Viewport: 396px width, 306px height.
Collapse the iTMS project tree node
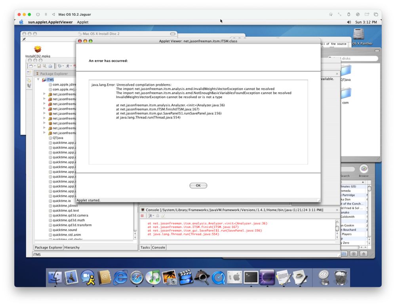[x=38, y=80]
